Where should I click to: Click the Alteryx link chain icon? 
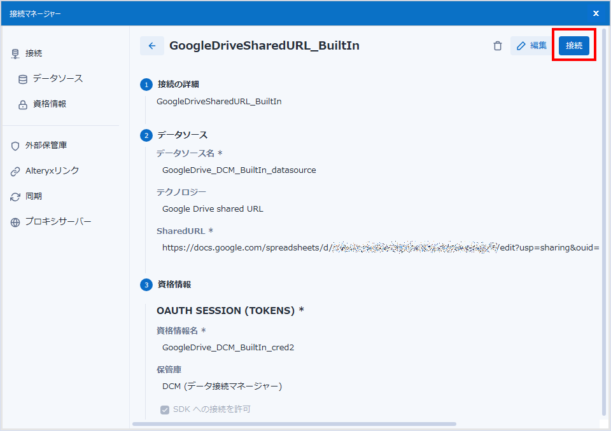pyautogui.click(x=15, y=171)
